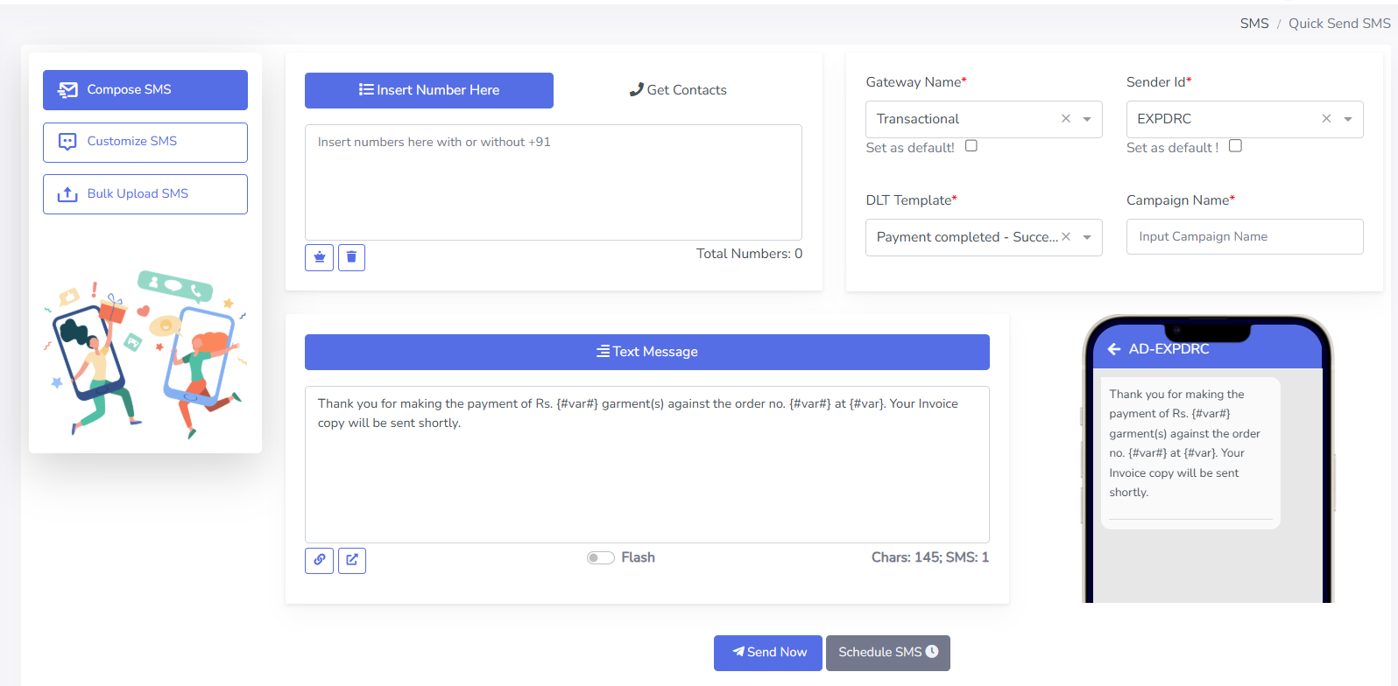Click the external-link icon below the message box
Viewport: 1398px width, 686px height.
coord(352,560)
